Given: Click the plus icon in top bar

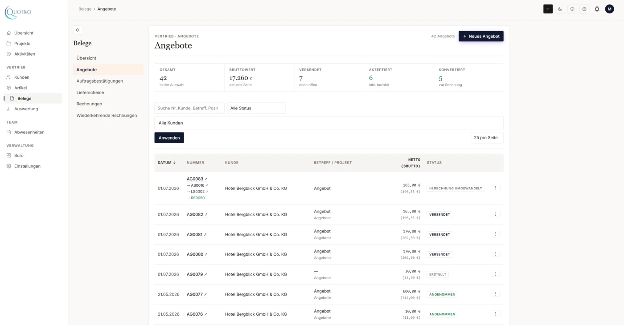Looking at the screenshot, I should tap(548, 9).
